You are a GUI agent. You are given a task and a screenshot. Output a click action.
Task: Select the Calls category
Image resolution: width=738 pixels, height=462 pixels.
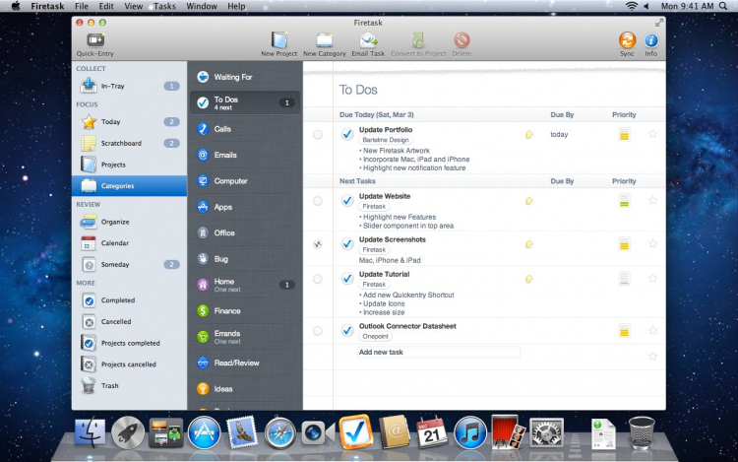(245, 129)
